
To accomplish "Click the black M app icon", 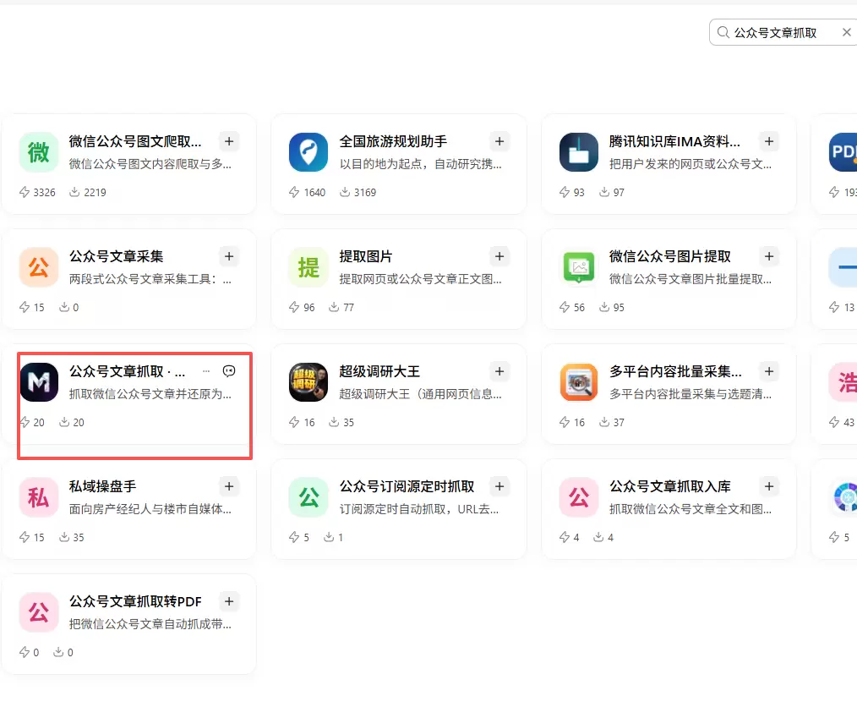I will point(38,382).
